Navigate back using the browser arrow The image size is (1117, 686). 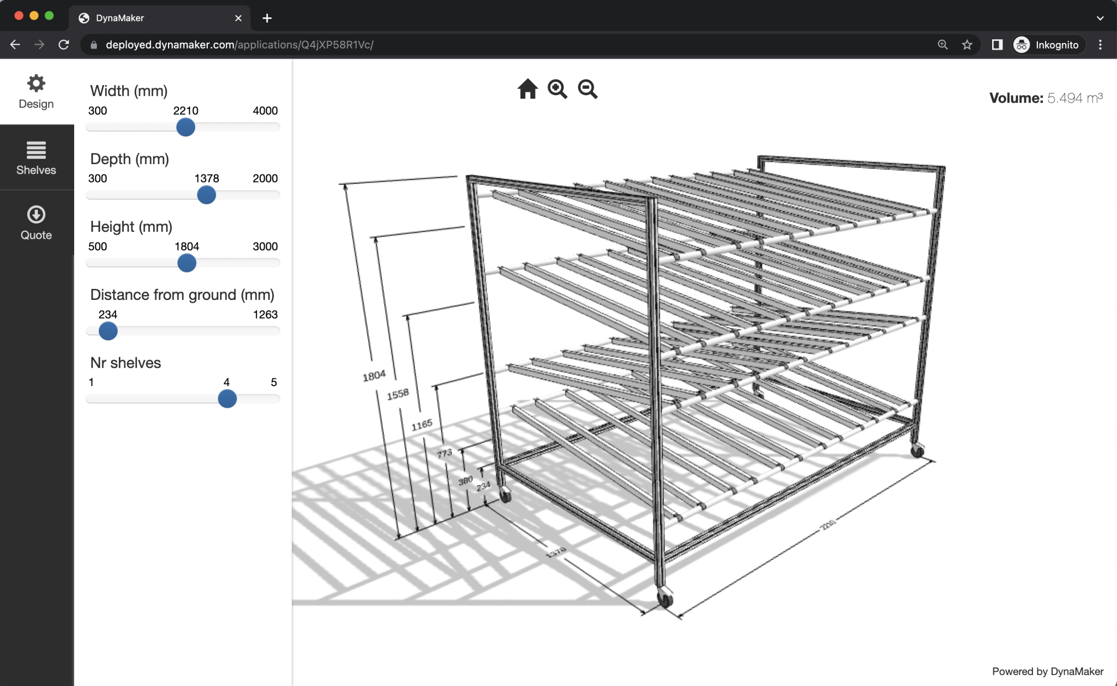tap(15, 45)
